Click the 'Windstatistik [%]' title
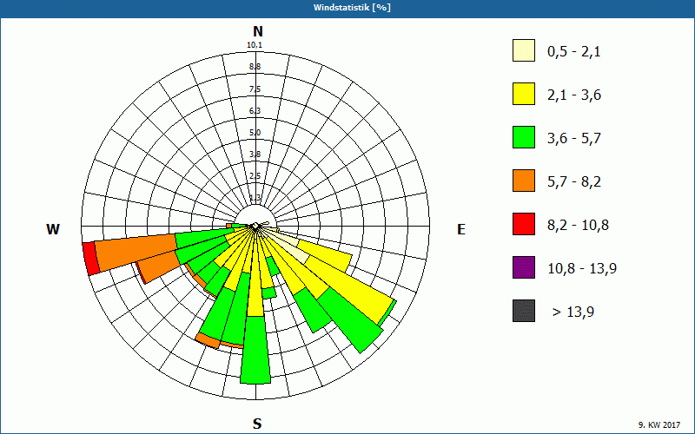Viewport: 695px width, 434px height. click(x=352, y=8)
